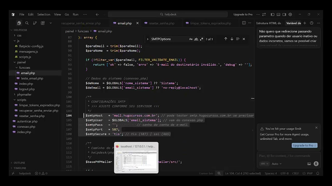Click painel in the breadcrumb path
Viewport: 332px width, 186px height.
tap(70, 31)
